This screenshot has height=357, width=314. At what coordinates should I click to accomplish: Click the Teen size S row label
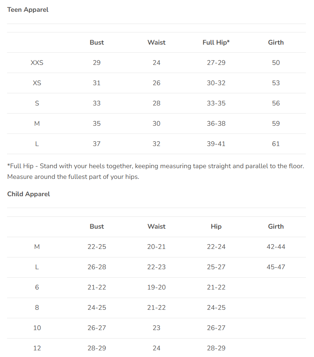(37, 103)
